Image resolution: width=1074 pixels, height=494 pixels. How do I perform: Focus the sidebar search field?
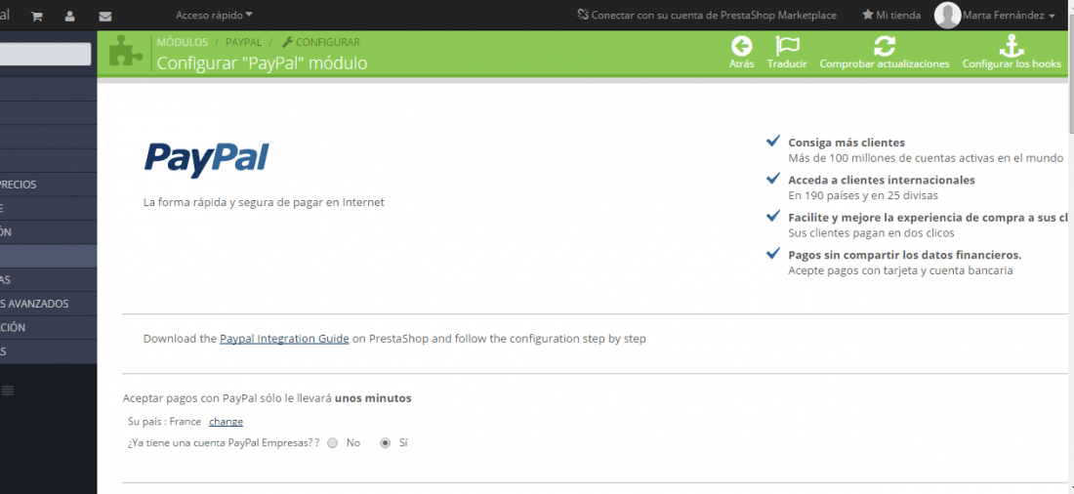(45, 54)
